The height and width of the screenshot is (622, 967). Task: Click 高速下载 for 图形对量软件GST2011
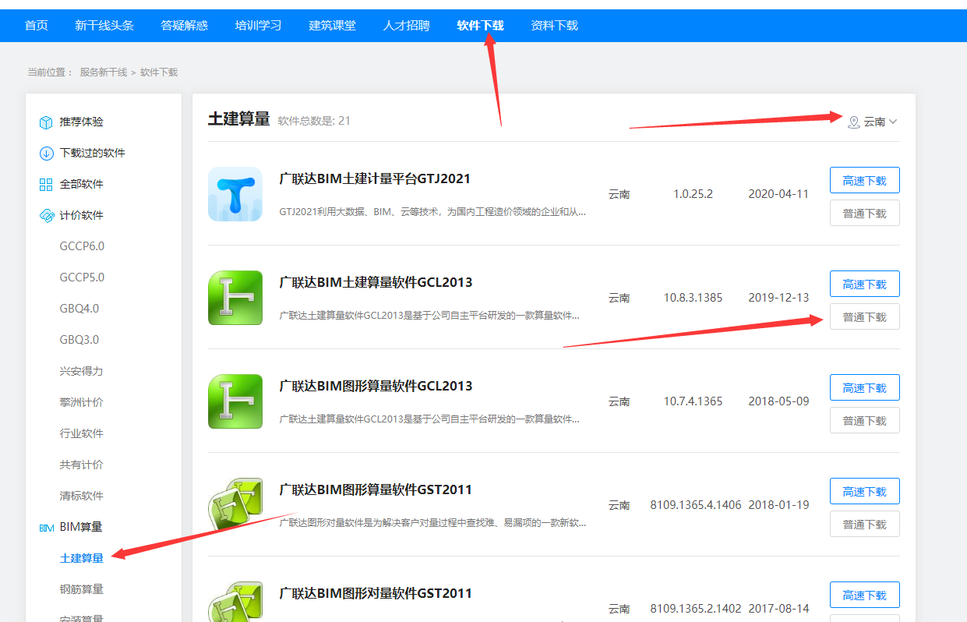(865, 595)
